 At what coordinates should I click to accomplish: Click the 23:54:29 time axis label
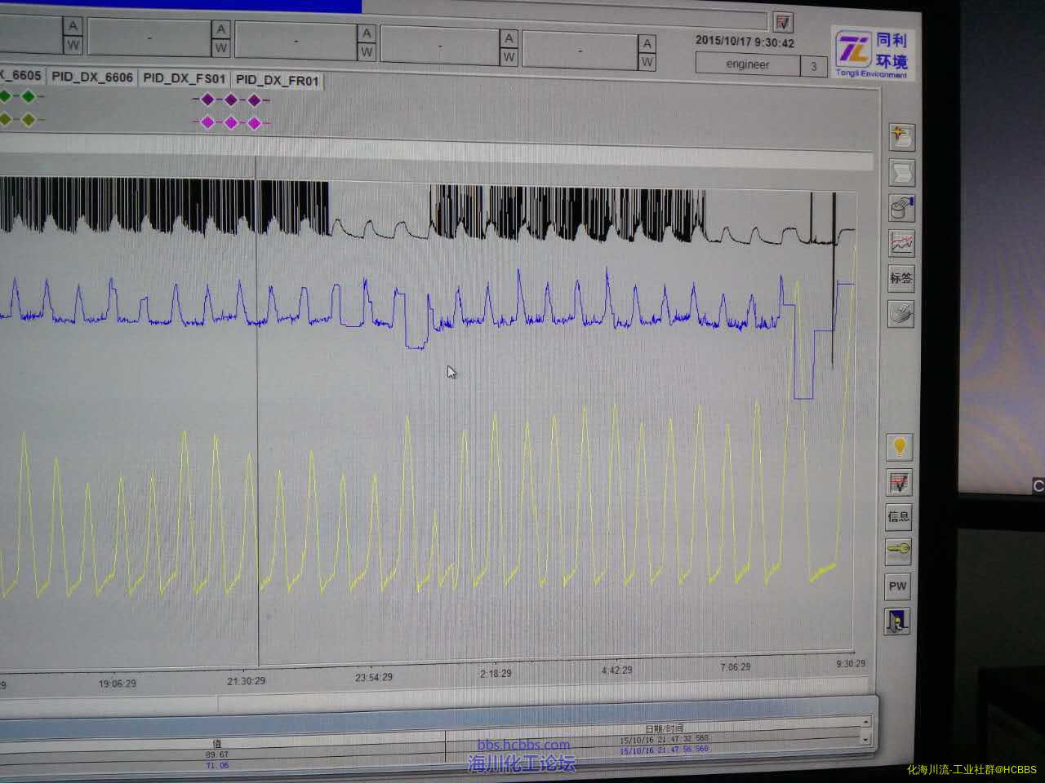pos(373,678)
